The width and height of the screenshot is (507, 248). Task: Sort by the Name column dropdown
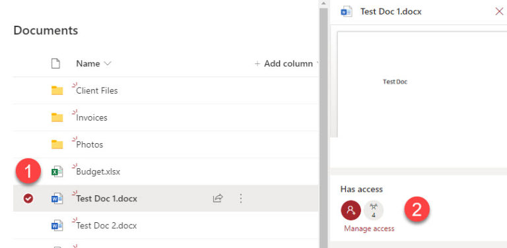94,63
